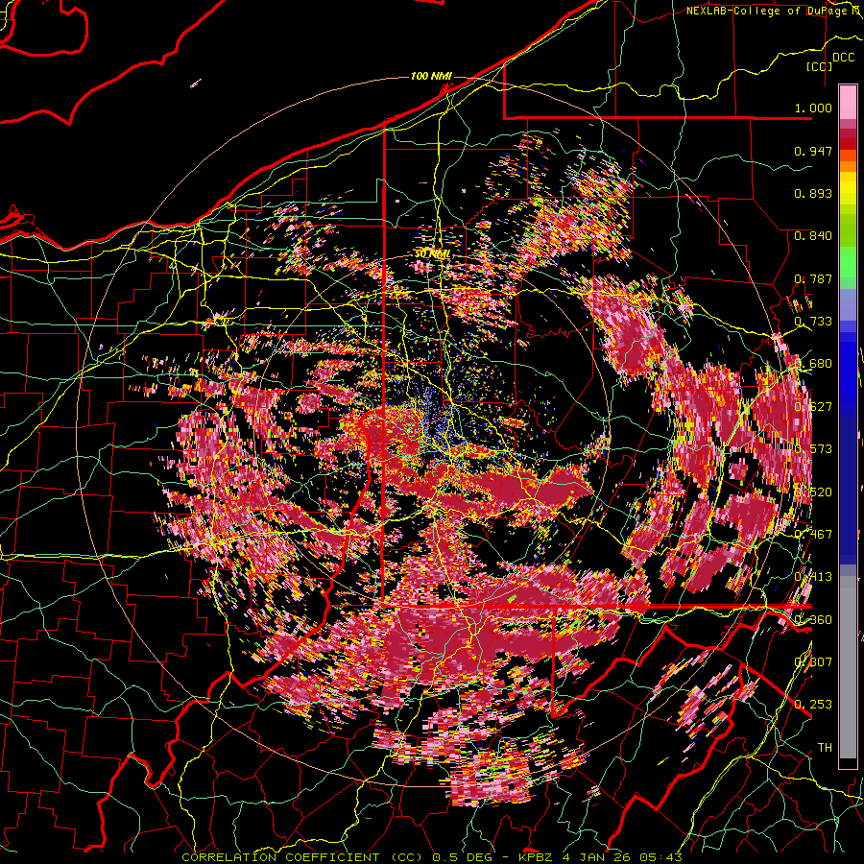Click the 50 NMI range ring label

pos(432,253)
